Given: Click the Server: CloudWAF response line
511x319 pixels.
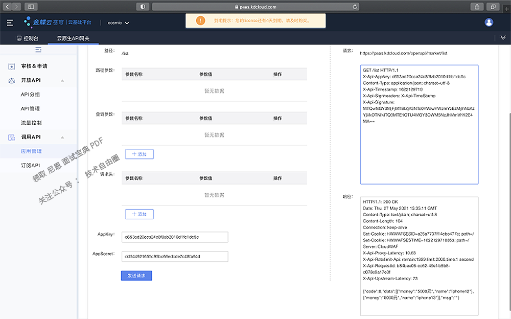Looking at the screenshot, I should [380, 246].
